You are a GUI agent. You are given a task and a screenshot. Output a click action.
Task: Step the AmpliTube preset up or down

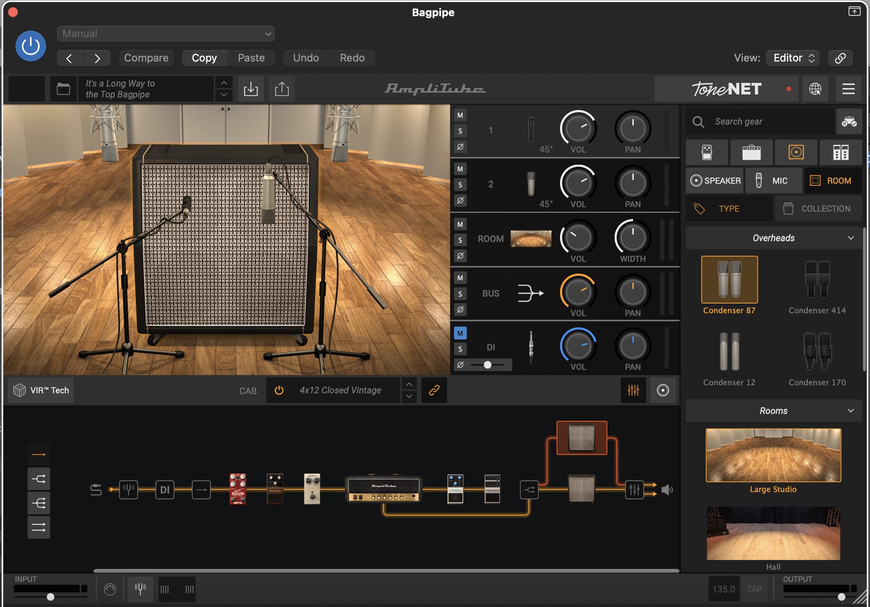(x=224, y=89)
